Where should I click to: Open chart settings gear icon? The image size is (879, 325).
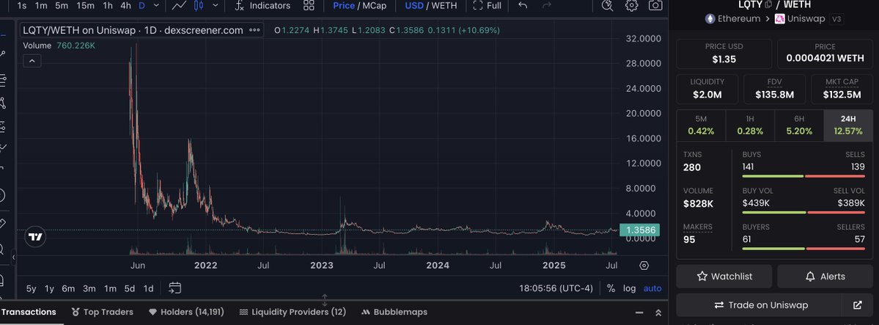(631, 6)
